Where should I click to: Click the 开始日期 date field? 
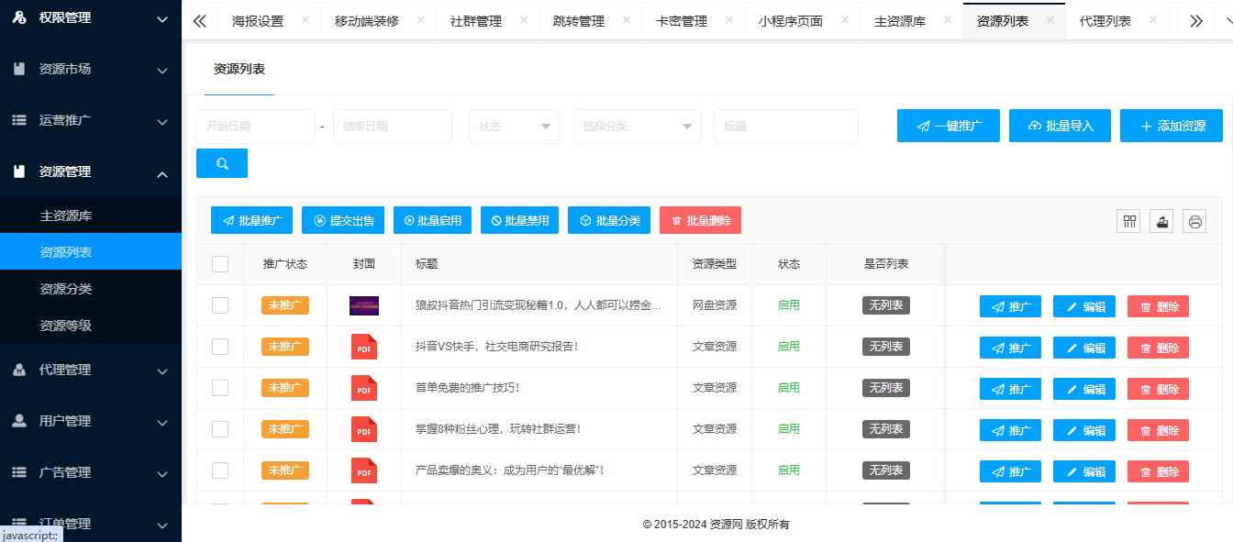[256, 127]
